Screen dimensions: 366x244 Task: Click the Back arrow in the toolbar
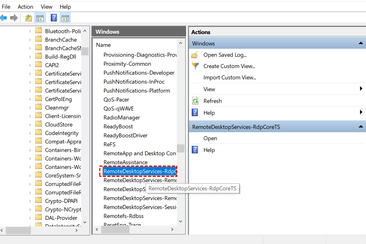tap(4, 18)
